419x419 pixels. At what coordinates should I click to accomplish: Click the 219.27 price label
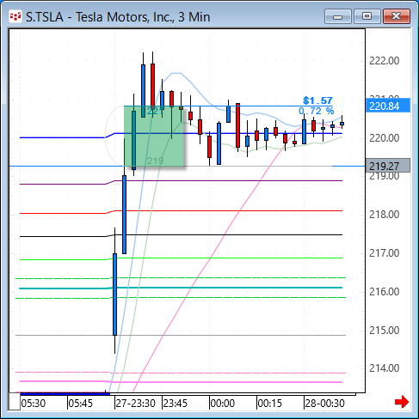click(388, 166)
